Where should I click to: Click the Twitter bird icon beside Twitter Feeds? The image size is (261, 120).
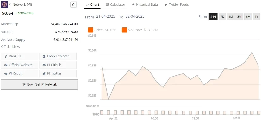click(166, 5)
